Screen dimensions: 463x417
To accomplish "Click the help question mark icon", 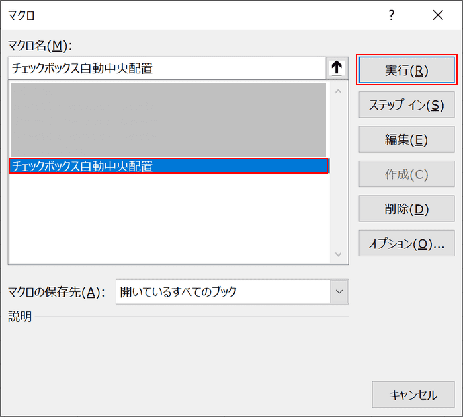I will [392, 15].
